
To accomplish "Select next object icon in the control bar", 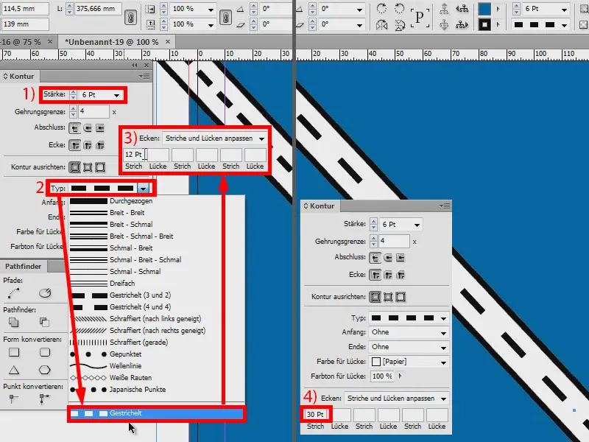I will [462, 25].
